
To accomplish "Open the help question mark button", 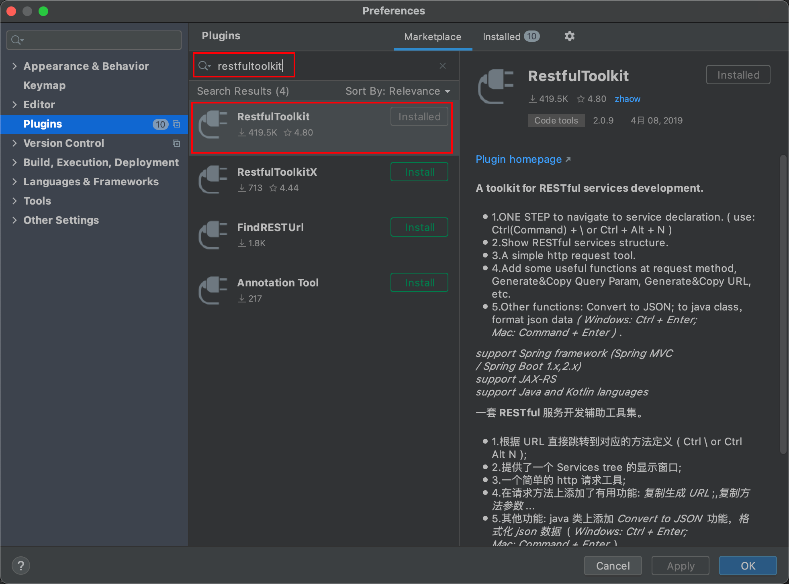I will [21, 566].
